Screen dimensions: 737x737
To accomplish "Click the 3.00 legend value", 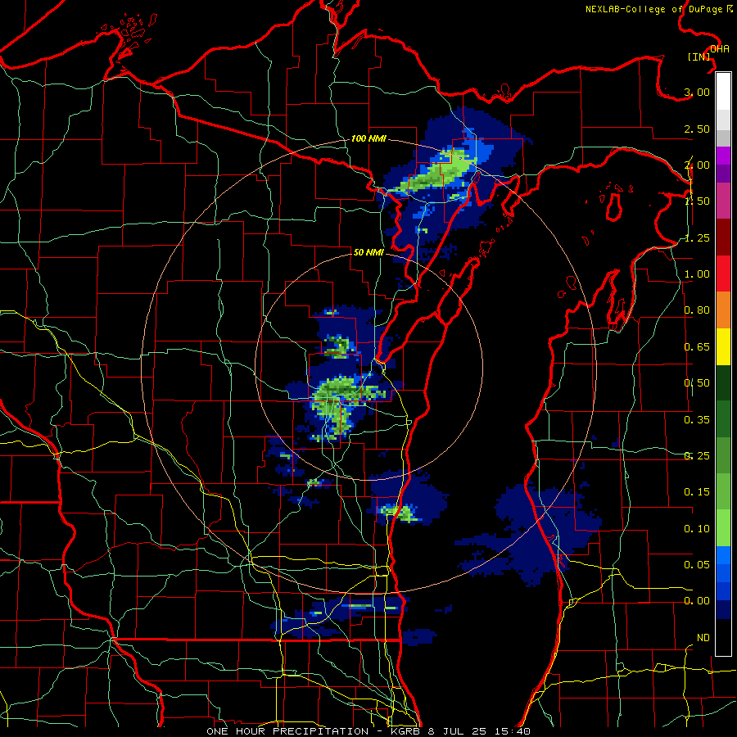I will click(697, 92).
